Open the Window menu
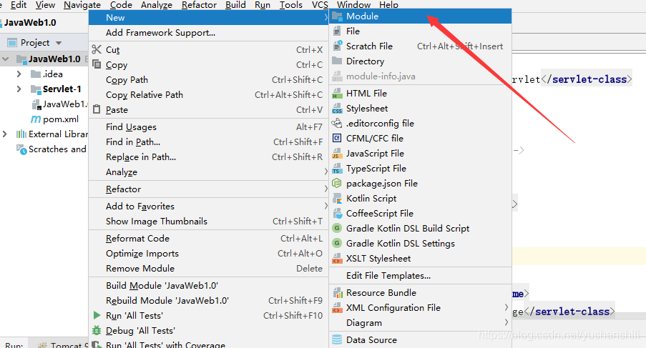Image resolution: width=646 pixels, height=348 pixels. click(353, 5)
